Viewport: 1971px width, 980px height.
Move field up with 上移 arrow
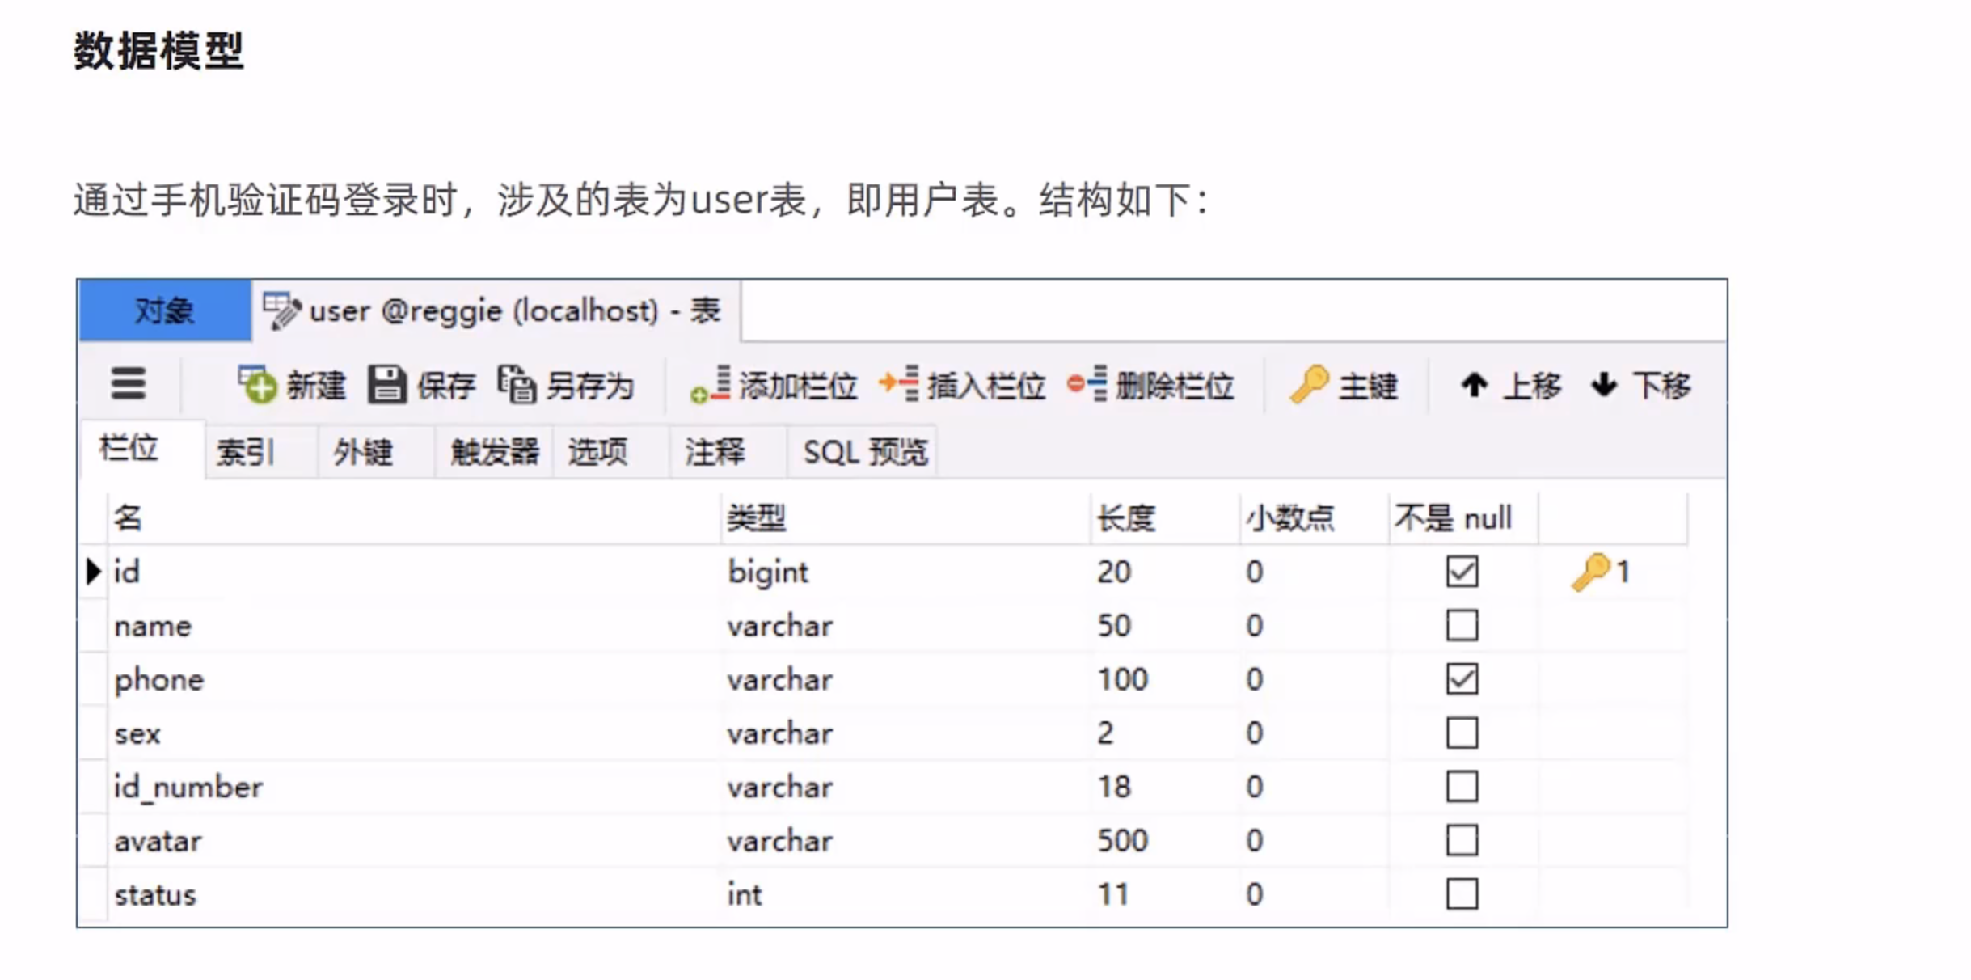(1475, 385)
